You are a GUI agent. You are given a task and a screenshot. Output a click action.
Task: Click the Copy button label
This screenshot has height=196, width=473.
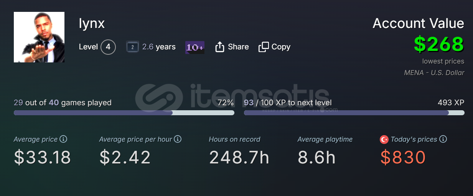coord(281,47)
